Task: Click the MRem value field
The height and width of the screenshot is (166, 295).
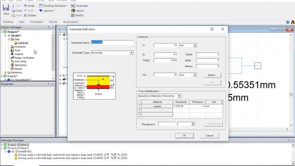Action: point(208,66)
